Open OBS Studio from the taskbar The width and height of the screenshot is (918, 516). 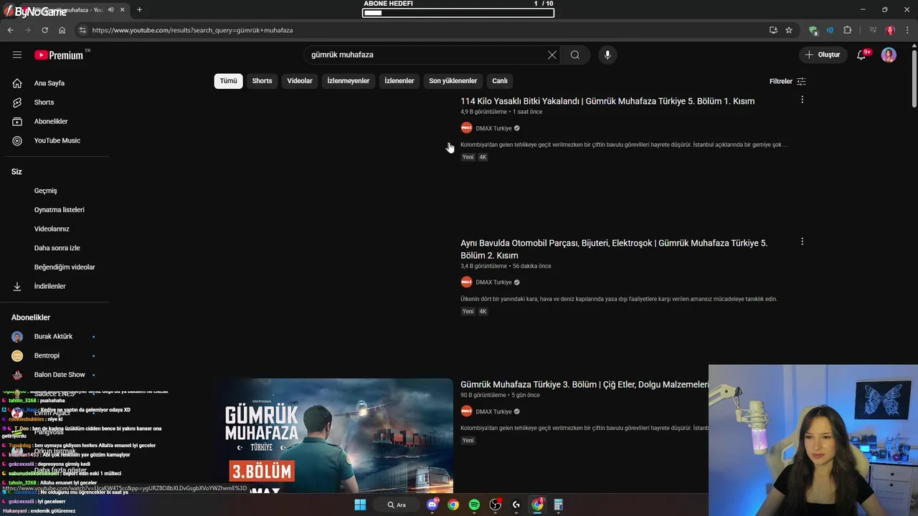pos(495,505)
